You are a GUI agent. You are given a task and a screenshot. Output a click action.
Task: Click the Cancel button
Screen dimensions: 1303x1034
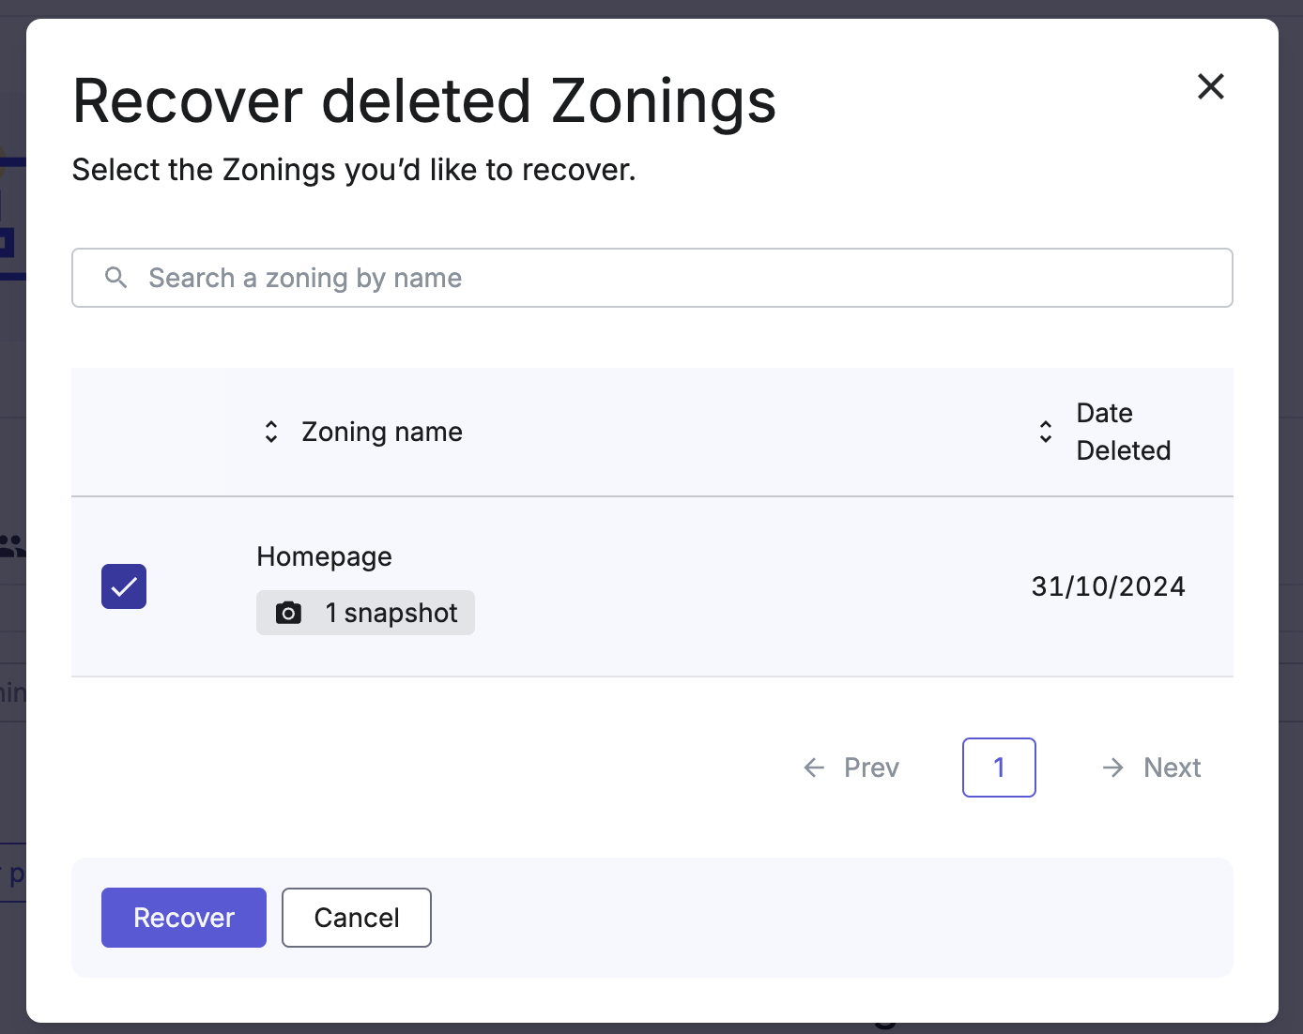[x=357, y=918]
